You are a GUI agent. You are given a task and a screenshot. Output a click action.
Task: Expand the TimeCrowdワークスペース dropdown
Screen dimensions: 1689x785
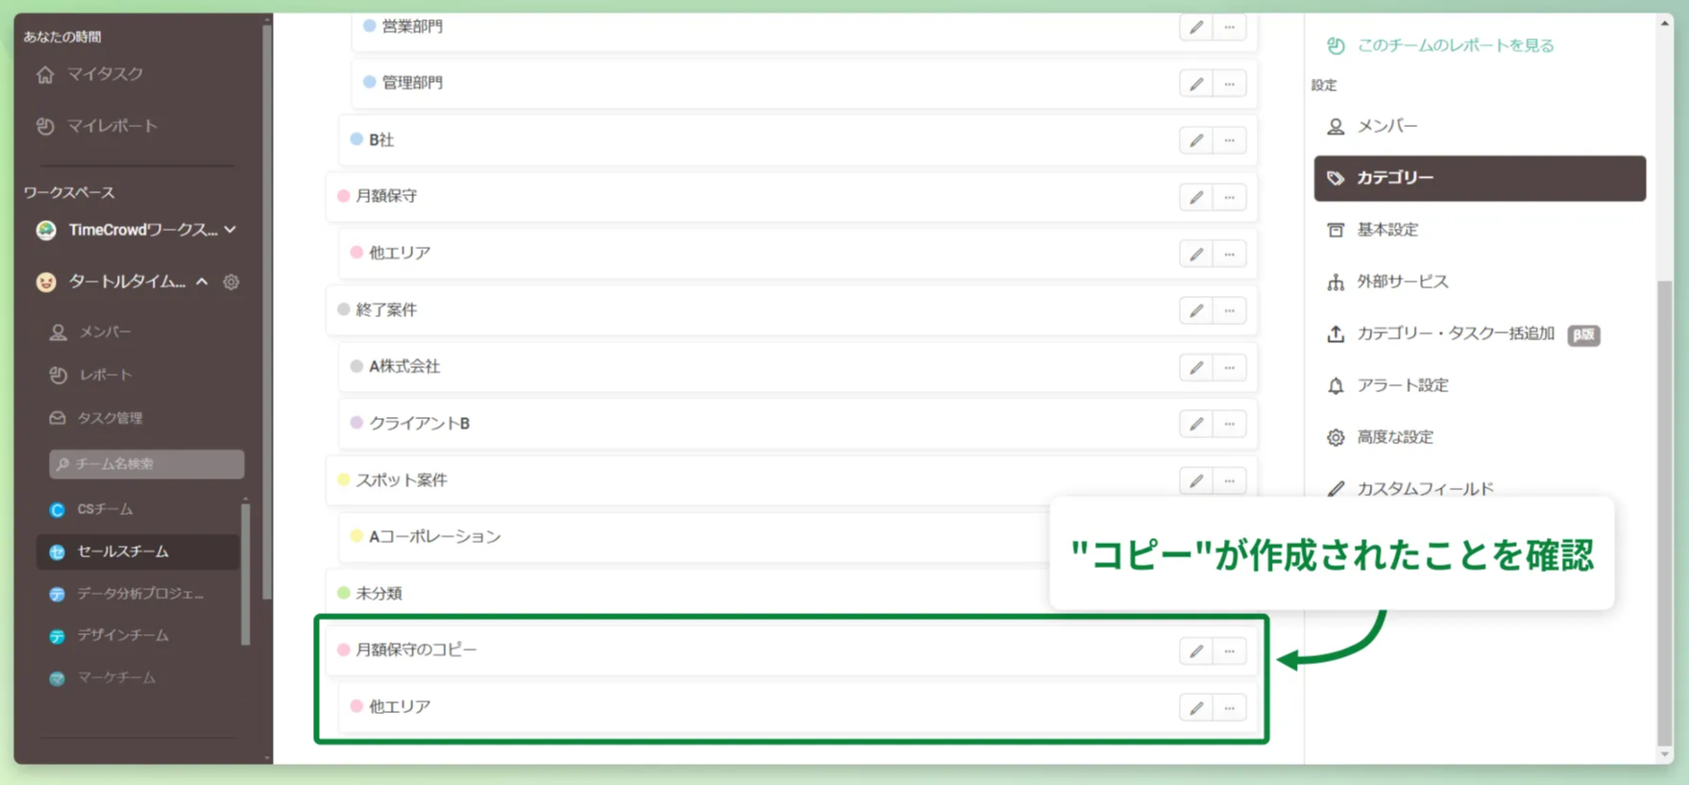coord(231,230)
